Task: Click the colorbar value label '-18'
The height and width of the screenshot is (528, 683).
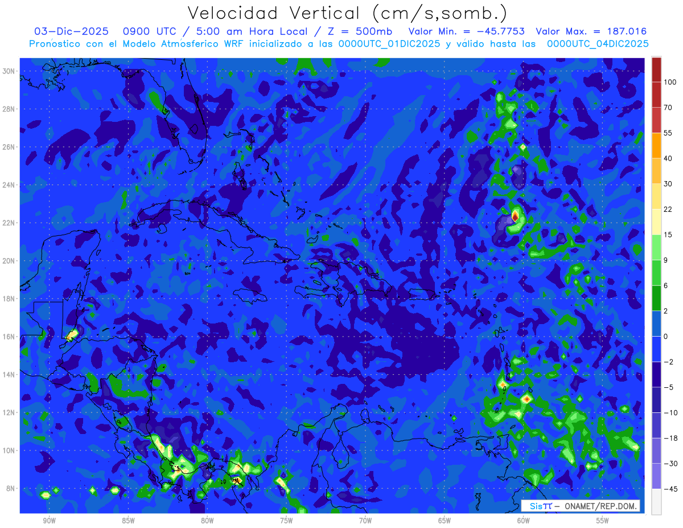Action: click(x=670, y=438)
